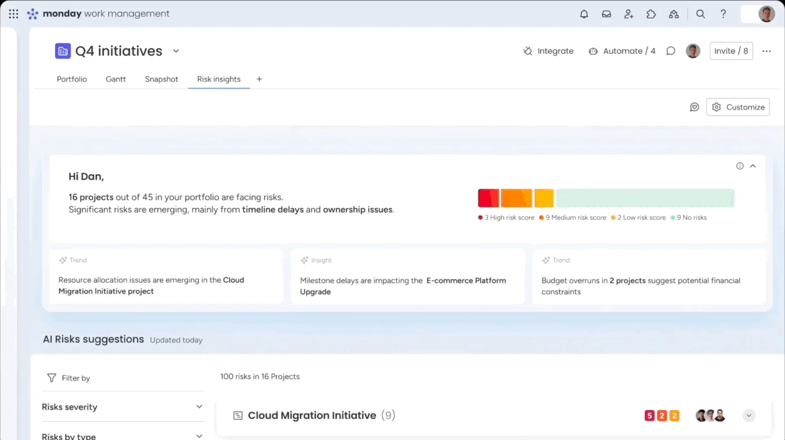785x440 pixels.
Task: Click the invite members icon
Action: [x=629, y=14]
